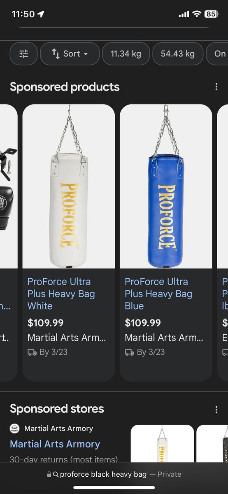Viewport: 228px width, 494px height.
Task: Tap the blue ProForce heavy bag image
Action: 166,186
